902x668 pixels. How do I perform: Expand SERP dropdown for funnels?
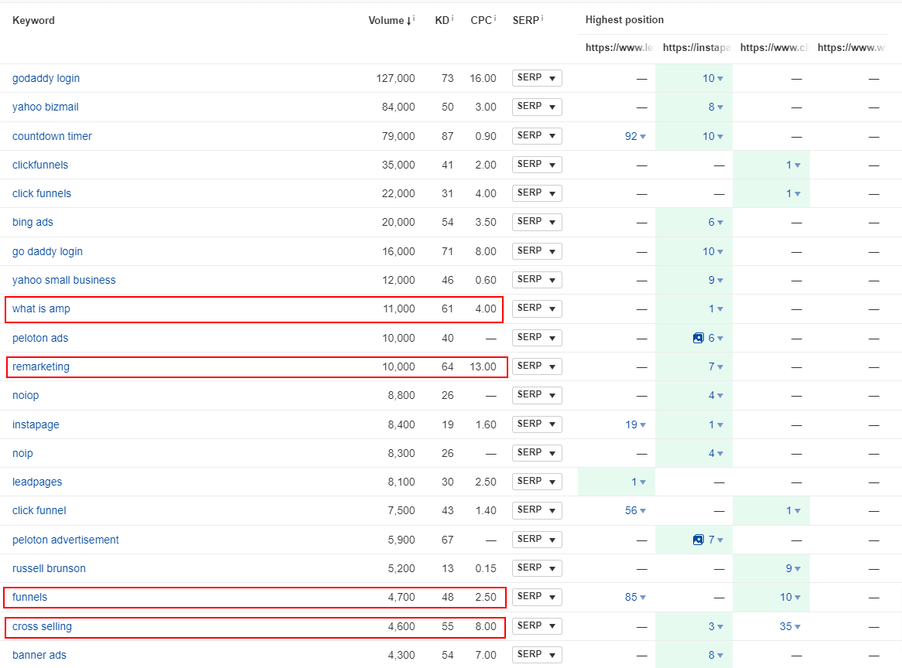pos(537,597)
